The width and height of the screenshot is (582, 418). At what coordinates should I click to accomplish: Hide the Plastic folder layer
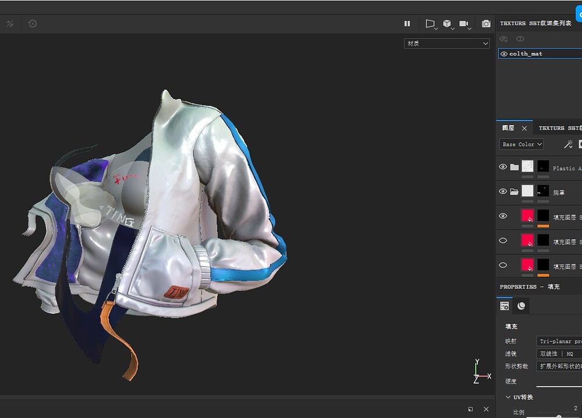[503, 167]
